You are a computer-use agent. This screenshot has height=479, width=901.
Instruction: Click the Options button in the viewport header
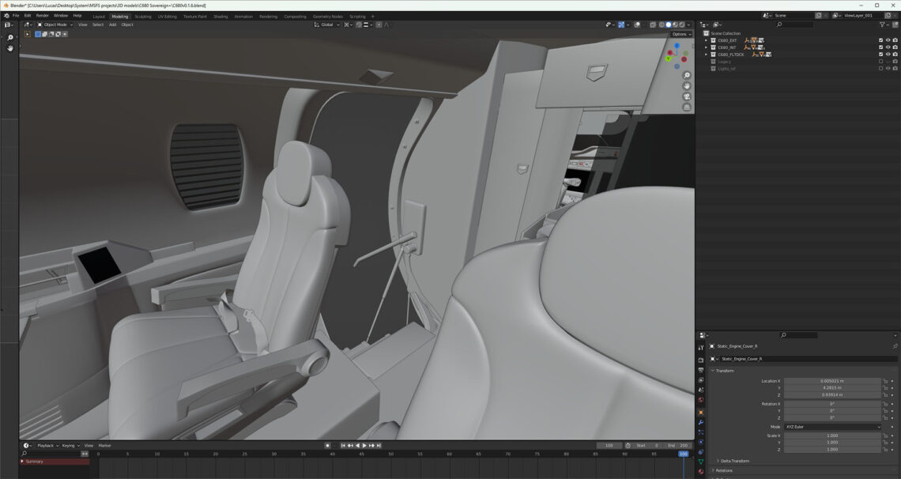pos(680,34)
